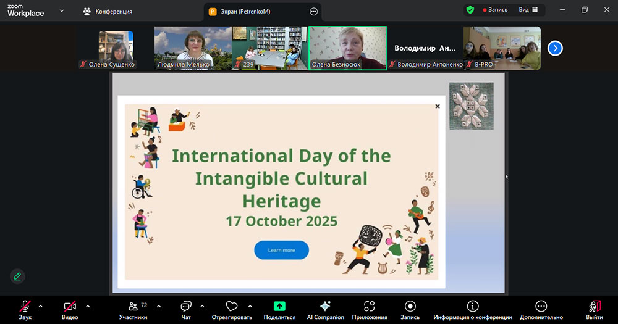618x324 pixels.
Task: Turn on the camera (Видео)
Action: (x=70, y=307)
